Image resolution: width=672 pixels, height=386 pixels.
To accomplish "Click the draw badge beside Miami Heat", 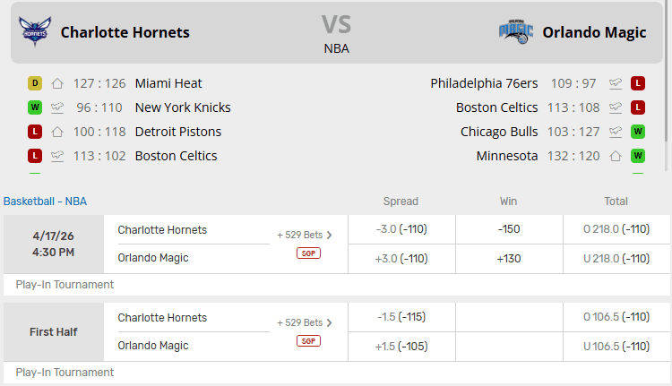I will click(x=35, y=83).
